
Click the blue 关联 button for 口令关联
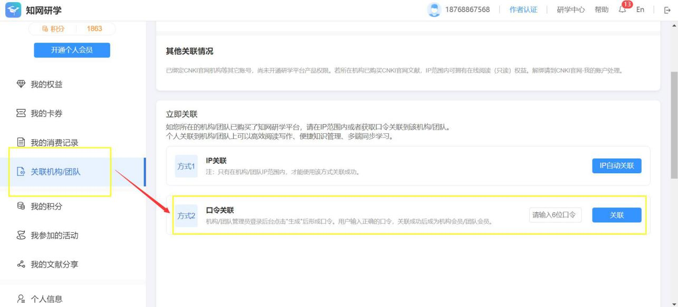pyautogui.click(x=616, y=215)
